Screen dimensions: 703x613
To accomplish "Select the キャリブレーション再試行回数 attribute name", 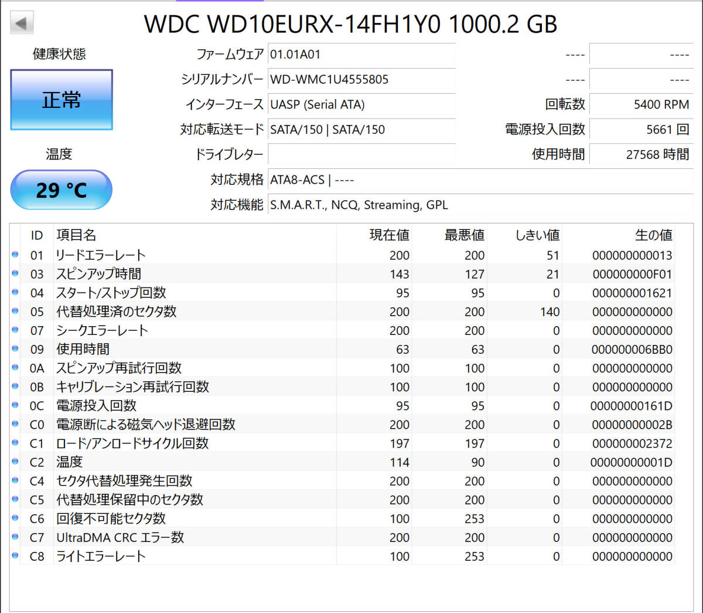I will tap(132, 387).
